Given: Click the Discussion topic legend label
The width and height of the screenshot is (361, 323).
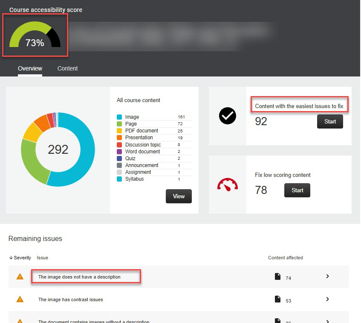Looking at the screenshot, I should [143, 145].
